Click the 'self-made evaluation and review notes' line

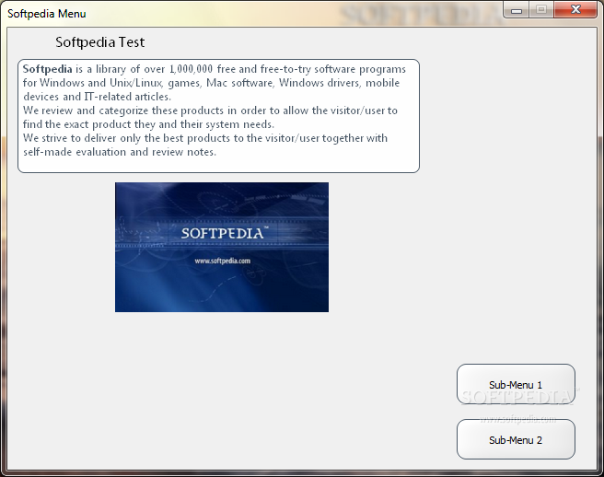click(120, 152)
